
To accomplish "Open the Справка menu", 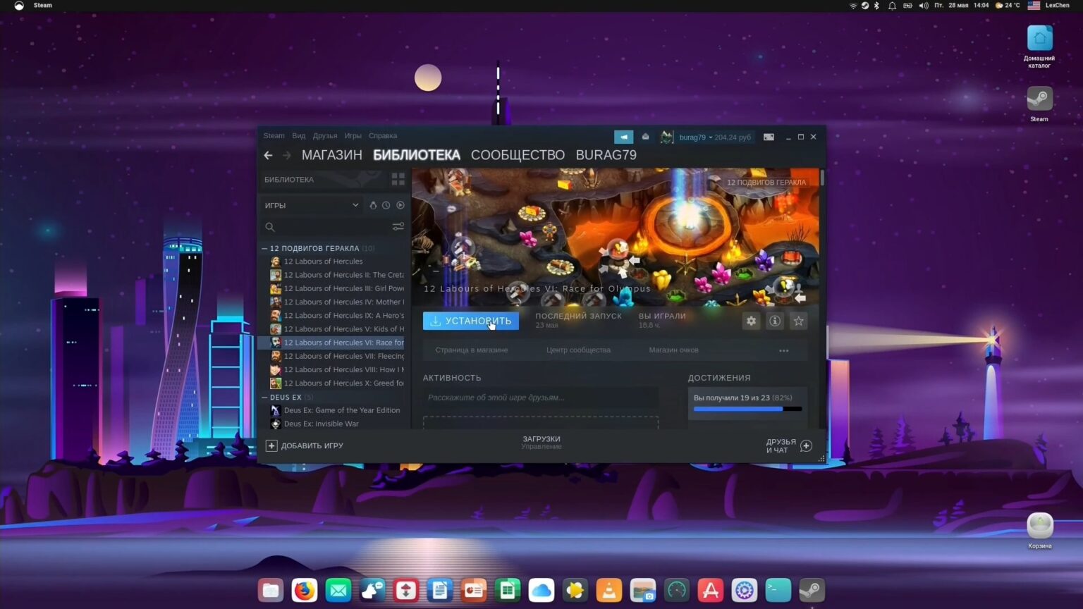I will pyautogui.click(x=383, y=136).
